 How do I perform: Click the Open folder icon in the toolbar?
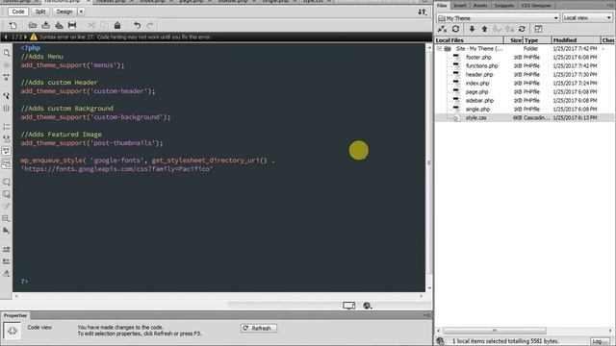(33, 26)
